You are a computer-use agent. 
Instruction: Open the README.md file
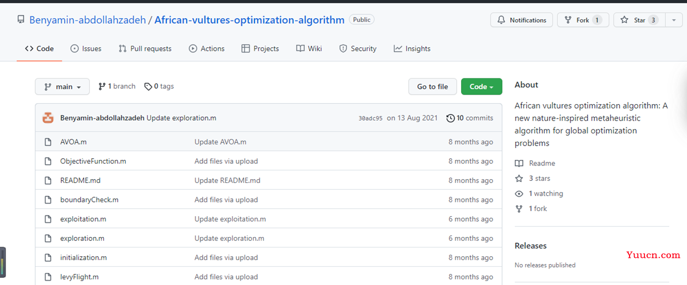[80, 181]
